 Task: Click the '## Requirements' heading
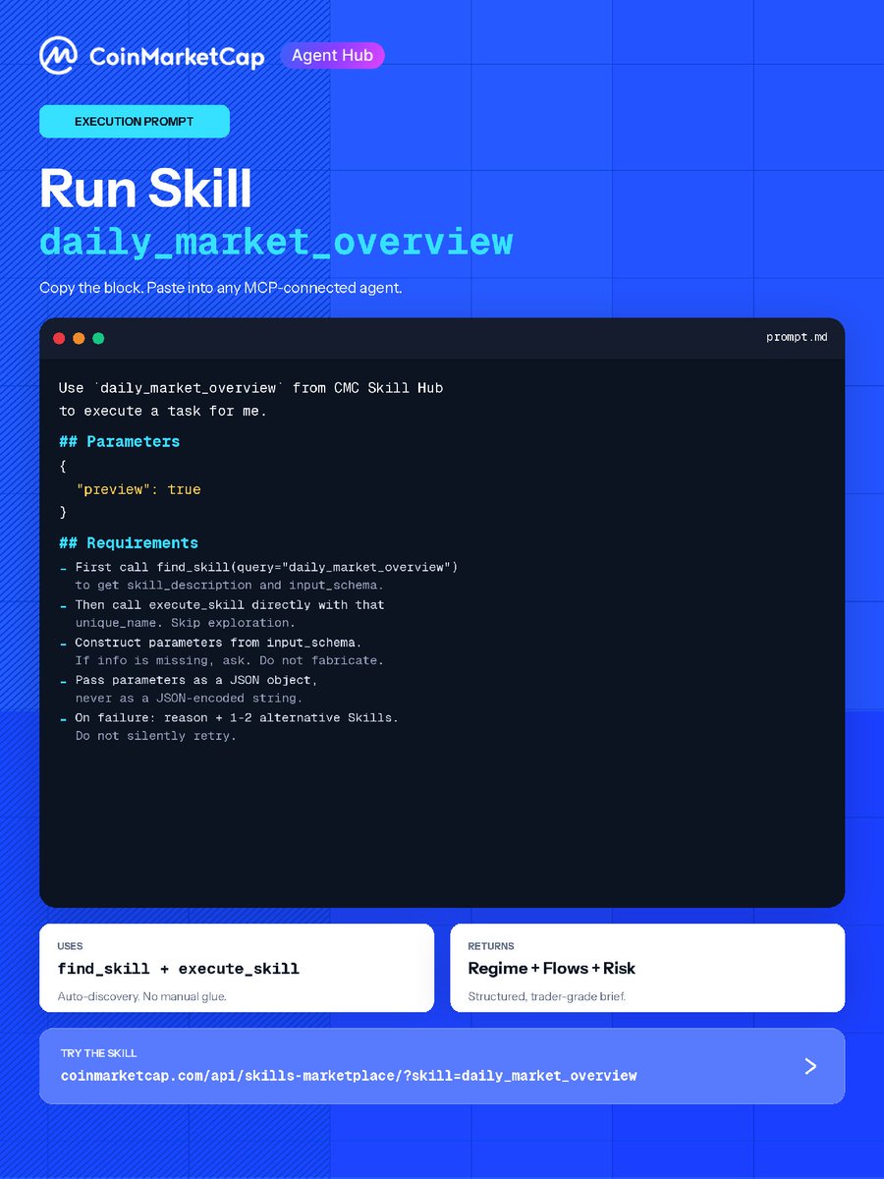point(129,542)
